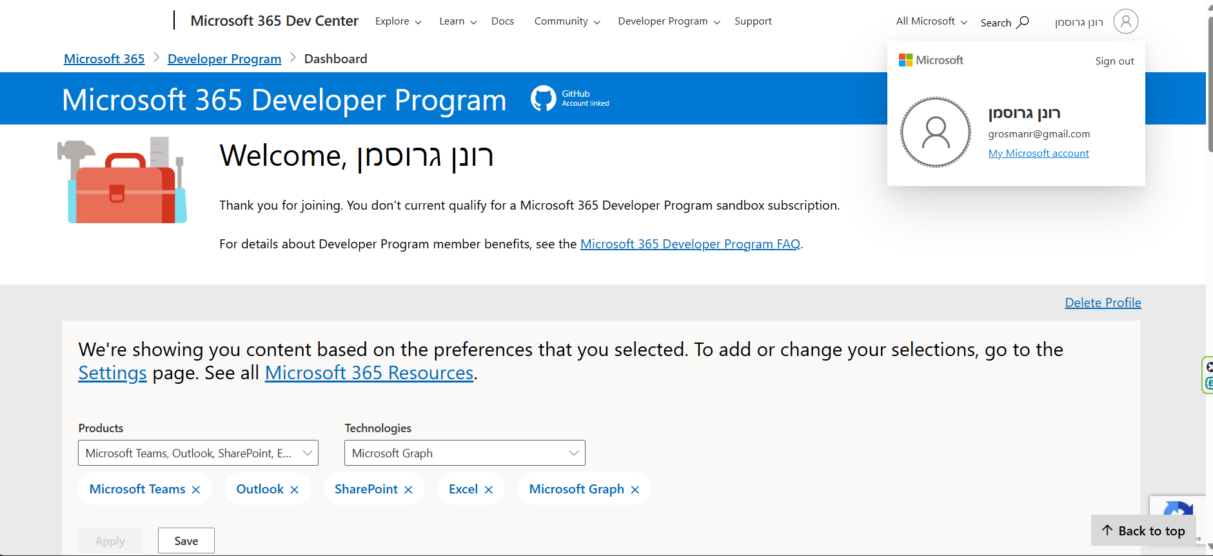Expand the Explore menu
Image resolution: width=1213 pixels, height=556 pixels.
click(398, 21)
